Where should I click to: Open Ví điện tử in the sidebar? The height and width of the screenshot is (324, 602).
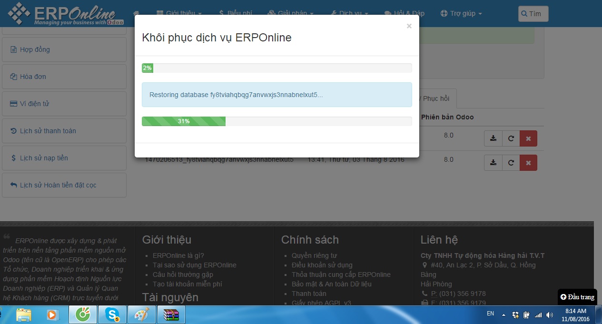64,104
